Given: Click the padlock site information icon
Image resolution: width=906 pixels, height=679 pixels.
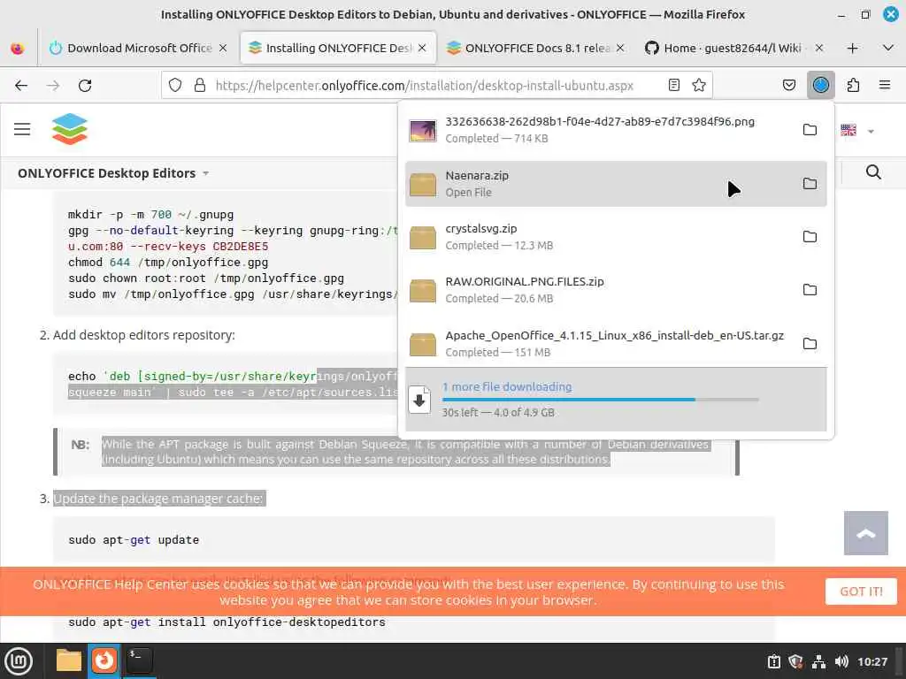Looking at the screenshot, I should (x=200, y=86).
